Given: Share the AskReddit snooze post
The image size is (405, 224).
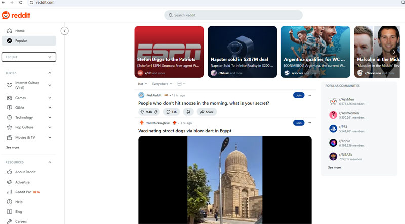Looking at the screenshot, I should pyautogui.click(x=207, y=112).
